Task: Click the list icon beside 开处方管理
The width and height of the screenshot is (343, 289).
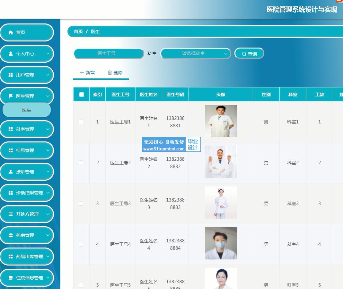Action: point(11,214)
